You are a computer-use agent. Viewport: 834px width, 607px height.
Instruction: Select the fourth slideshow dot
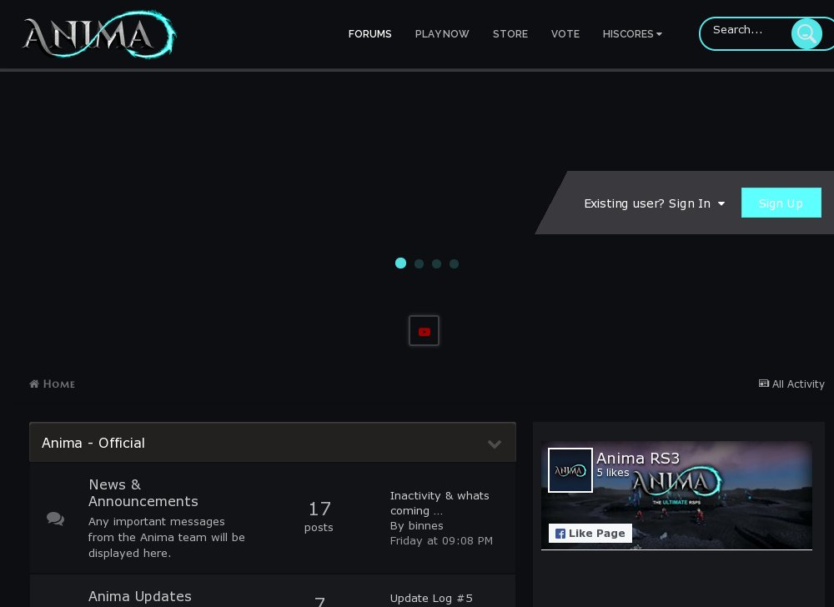point(454,263)
